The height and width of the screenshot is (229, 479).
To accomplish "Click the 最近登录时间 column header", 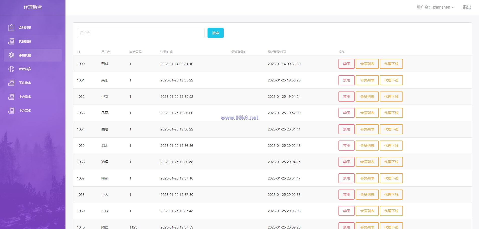I will point(277,52).
